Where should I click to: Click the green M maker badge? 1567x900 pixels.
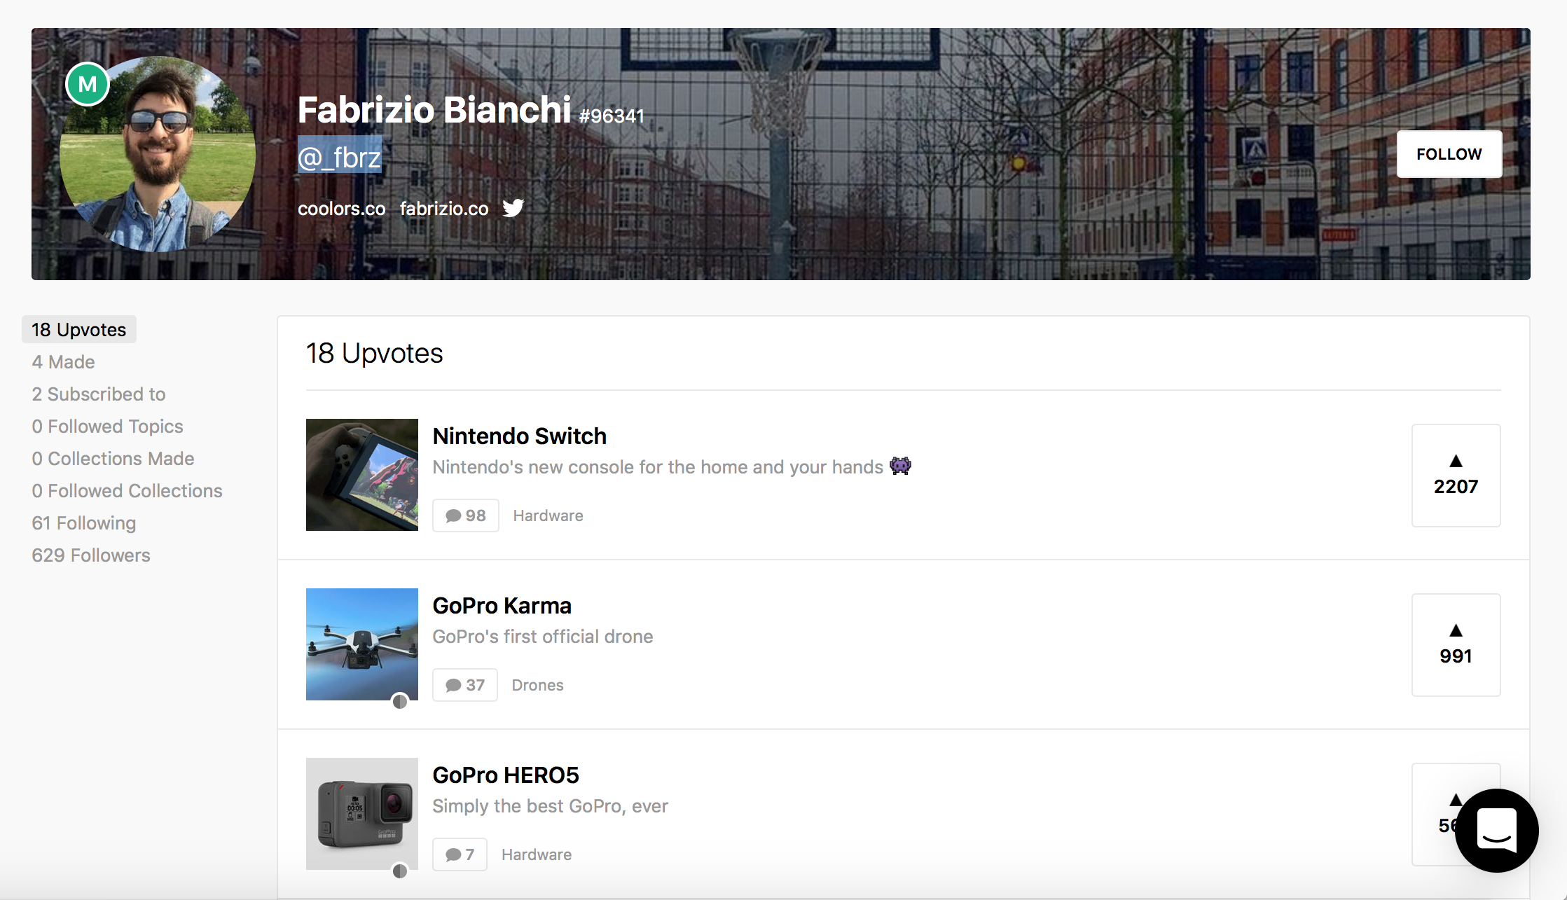[88, 84]
